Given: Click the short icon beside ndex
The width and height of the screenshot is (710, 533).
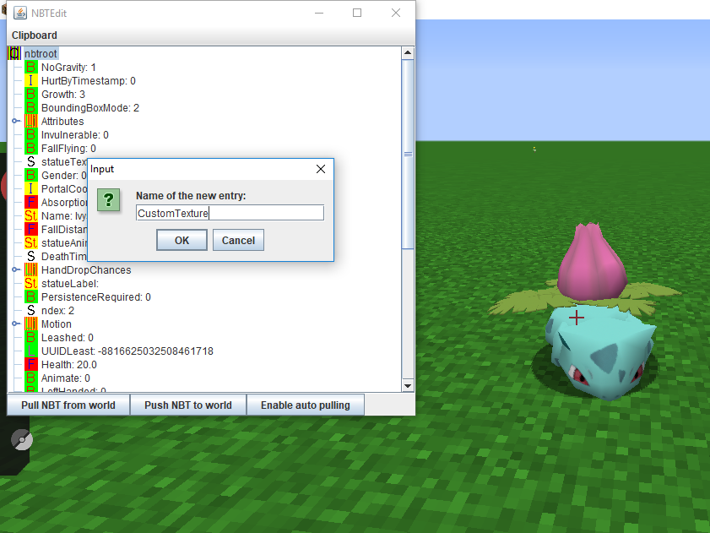Looking at the screenshot, I should tap(30, 311).
